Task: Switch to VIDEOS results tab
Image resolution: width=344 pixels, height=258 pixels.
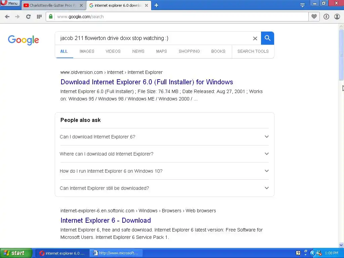Action: coord(113,51)
